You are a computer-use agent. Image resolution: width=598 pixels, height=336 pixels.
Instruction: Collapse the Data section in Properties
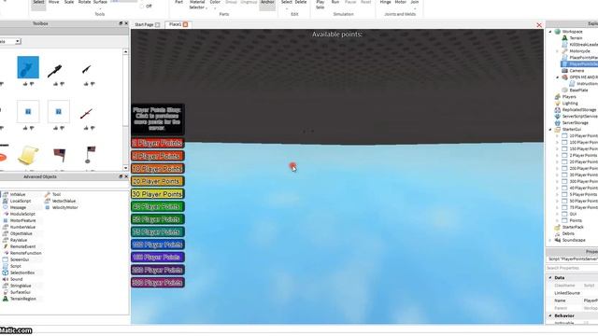tap(550, 278)
